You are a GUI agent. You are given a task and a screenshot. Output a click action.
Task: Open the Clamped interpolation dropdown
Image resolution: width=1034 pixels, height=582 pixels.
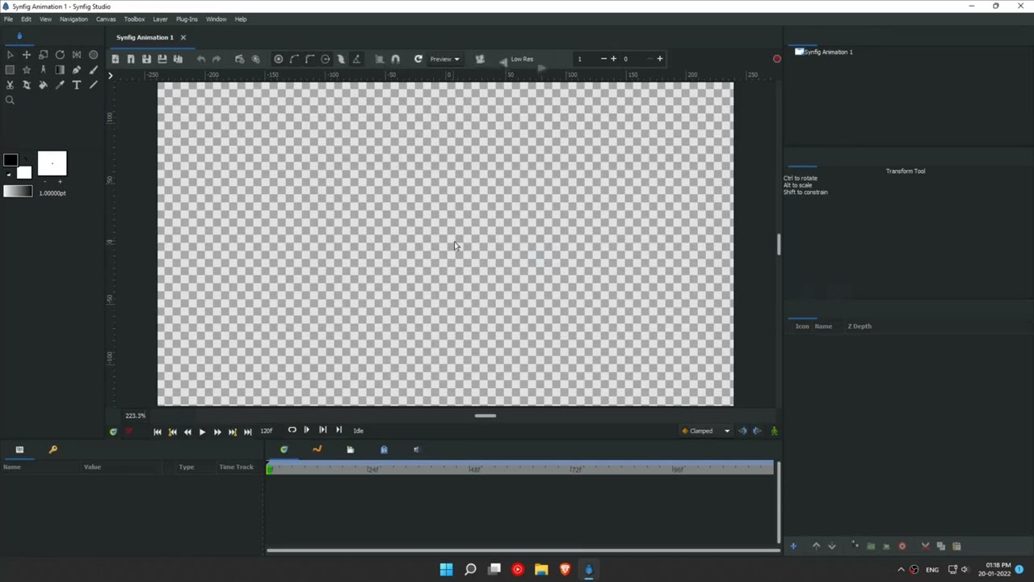click(x=706, y=431)
